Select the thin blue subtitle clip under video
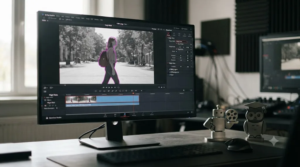 102,105
